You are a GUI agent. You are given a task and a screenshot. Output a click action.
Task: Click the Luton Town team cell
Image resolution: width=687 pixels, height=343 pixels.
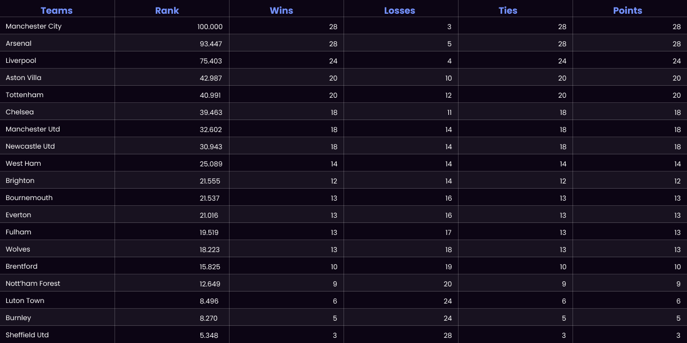pyautogui.click(x=25, y=301)
